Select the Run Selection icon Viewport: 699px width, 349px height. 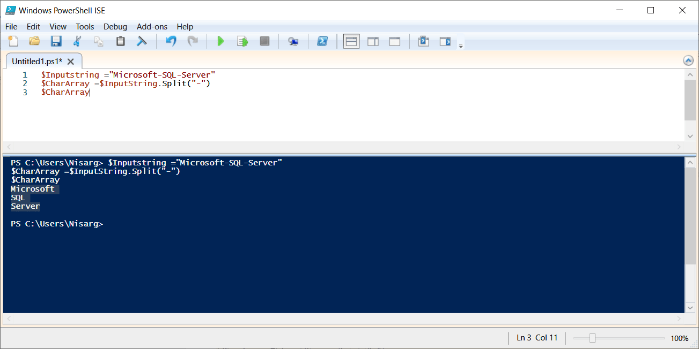tap(242, 41)
